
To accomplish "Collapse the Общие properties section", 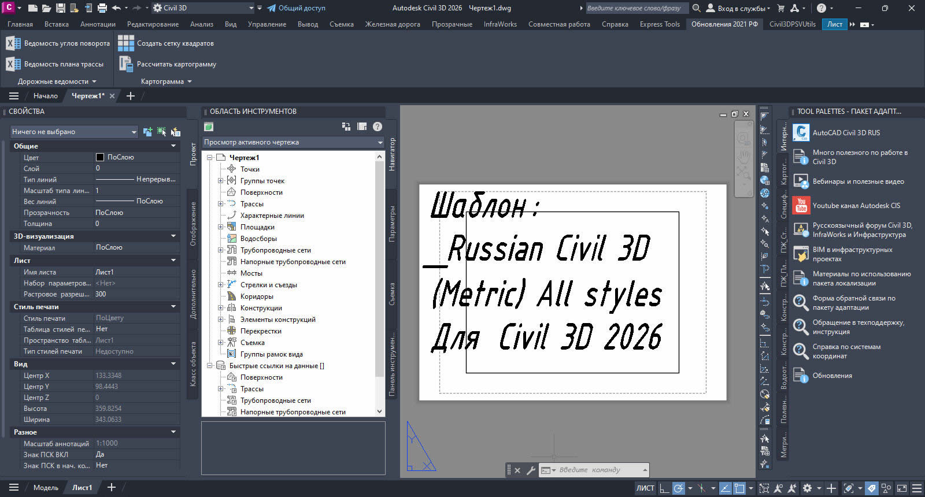I will point(173,146).
